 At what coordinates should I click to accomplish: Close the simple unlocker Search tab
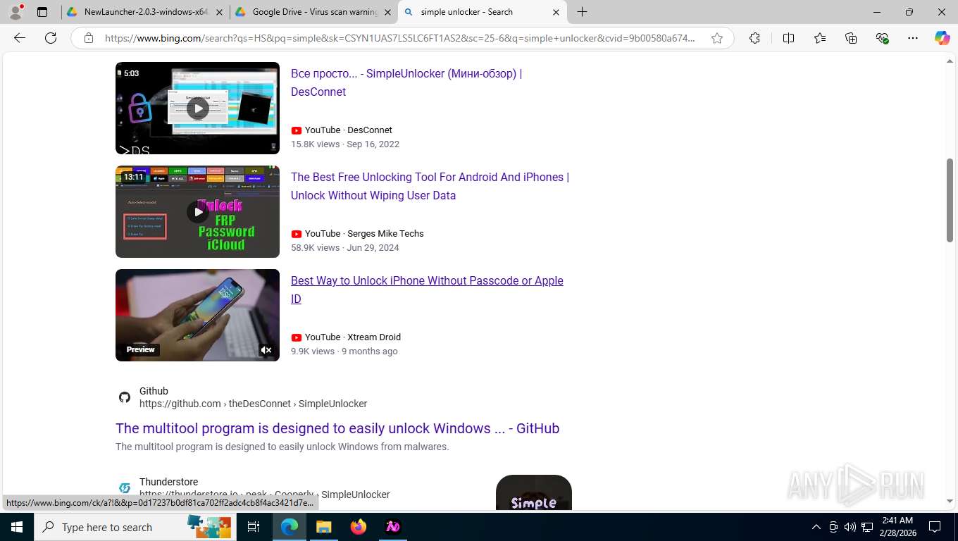tap(556, 12)
